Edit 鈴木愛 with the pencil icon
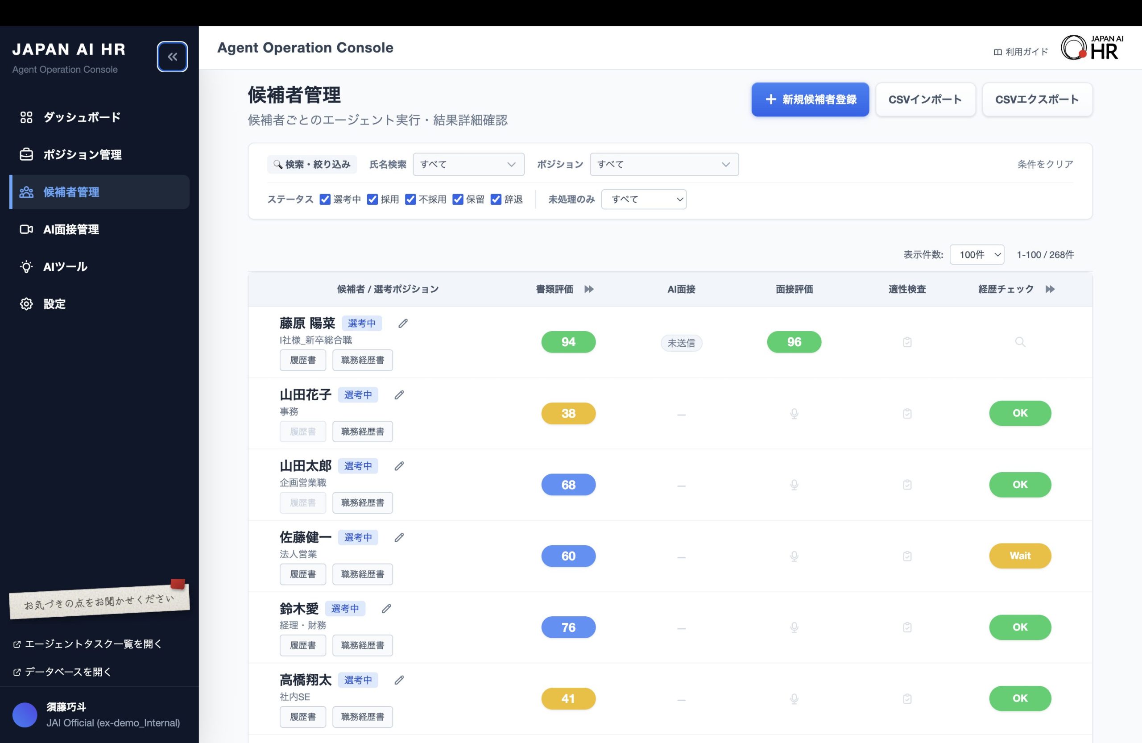This screenshot has width=1142, height=743. (386, 609)
